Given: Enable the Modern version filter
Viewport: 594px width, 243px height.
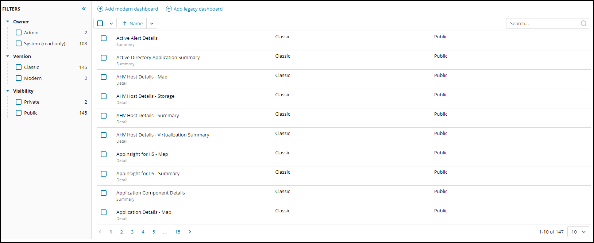Looking at the screenshot, I should [x=19, y=78].
